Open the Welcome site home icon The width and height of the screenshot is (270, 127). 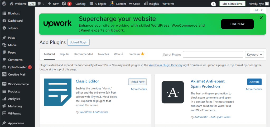(x=12, y=4)
